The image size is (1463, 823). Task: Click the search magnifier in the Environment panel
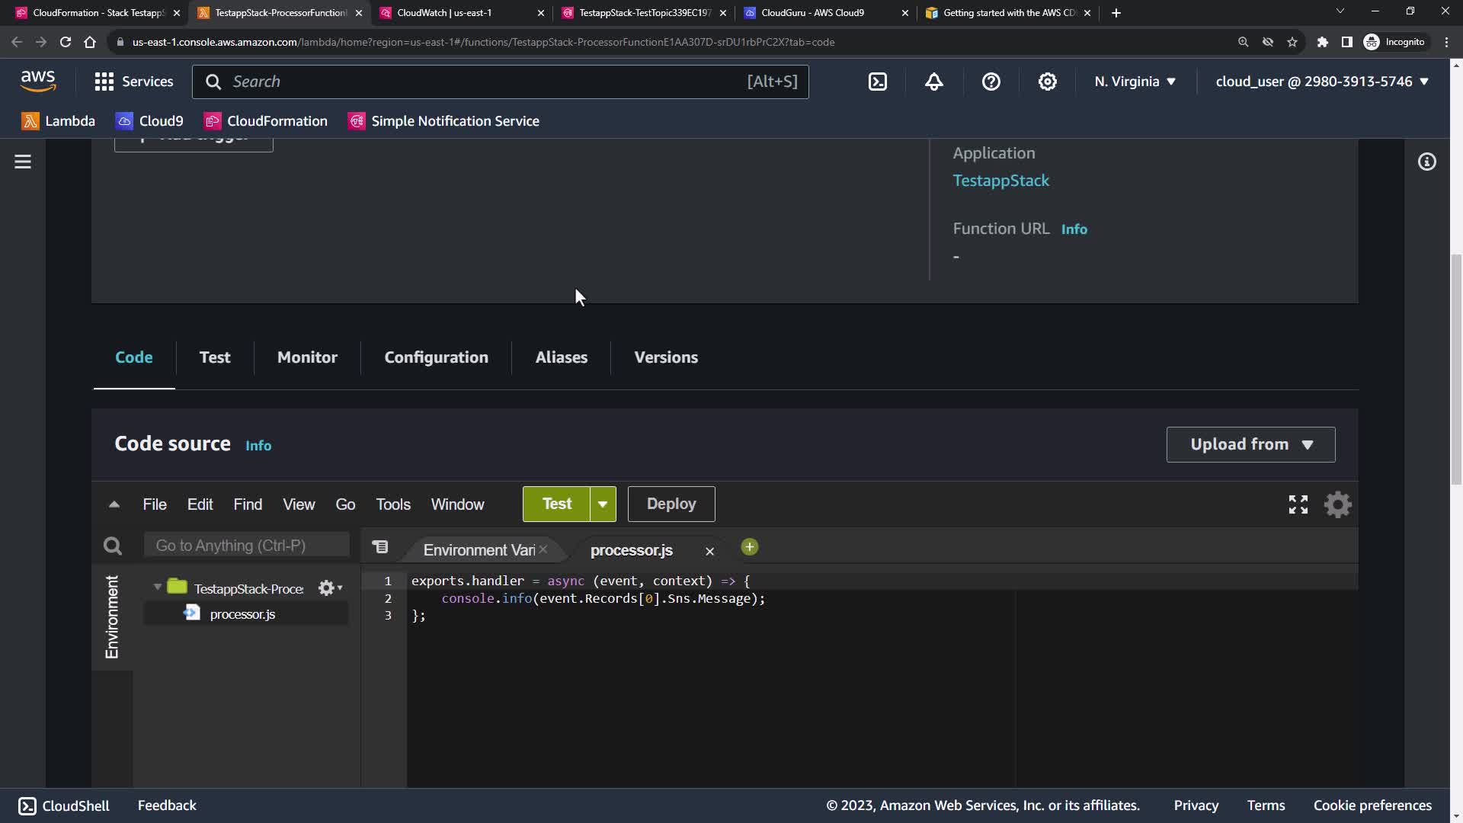point(113,546)
